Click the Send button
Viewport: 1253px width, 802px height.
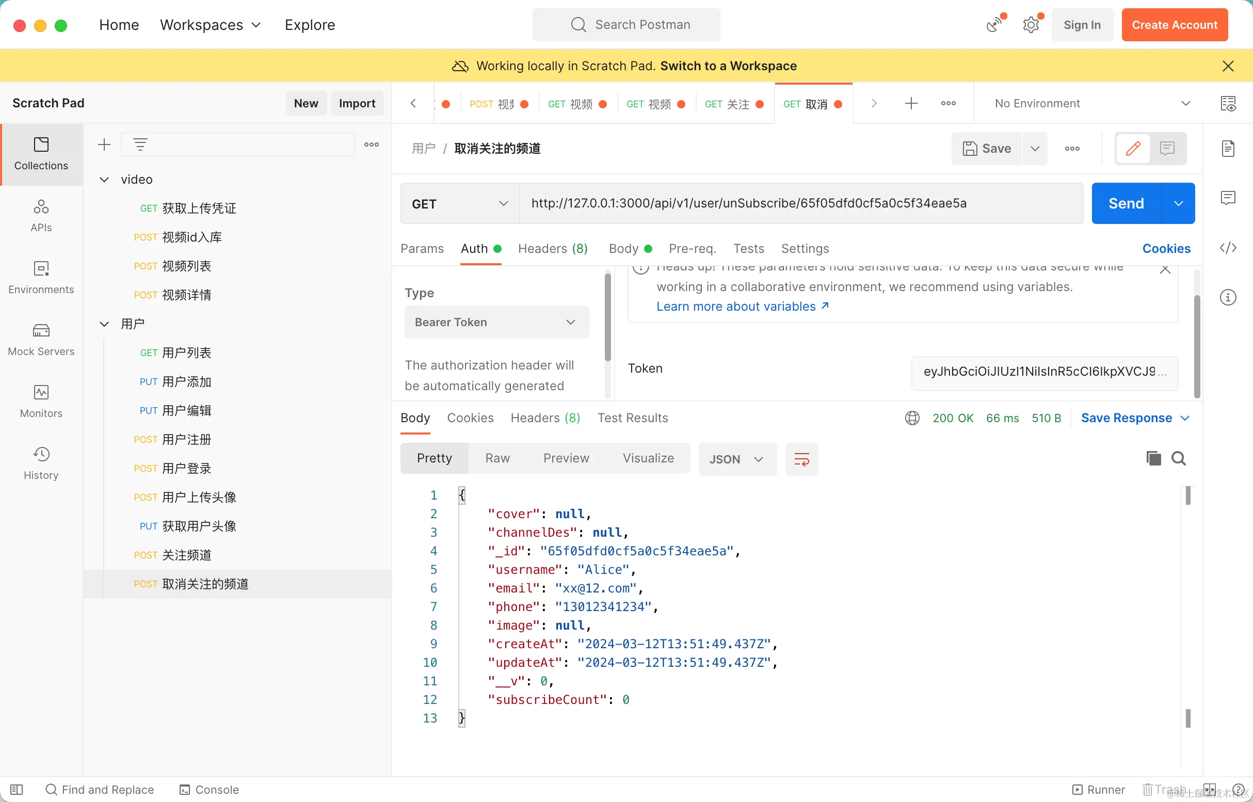point(1126,204)
